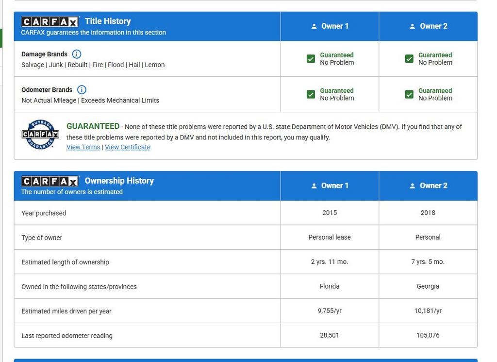Viewport: 497px width, 362px height.
Task: Click the Owner 1 state value Florida
Action: (x=330, y=286)
